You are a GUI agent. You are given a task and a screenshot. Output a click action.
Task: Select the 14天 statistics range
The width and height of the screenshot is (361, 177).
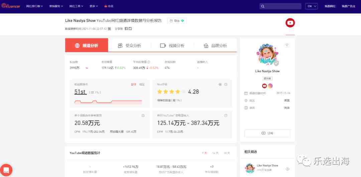[216, 153]
